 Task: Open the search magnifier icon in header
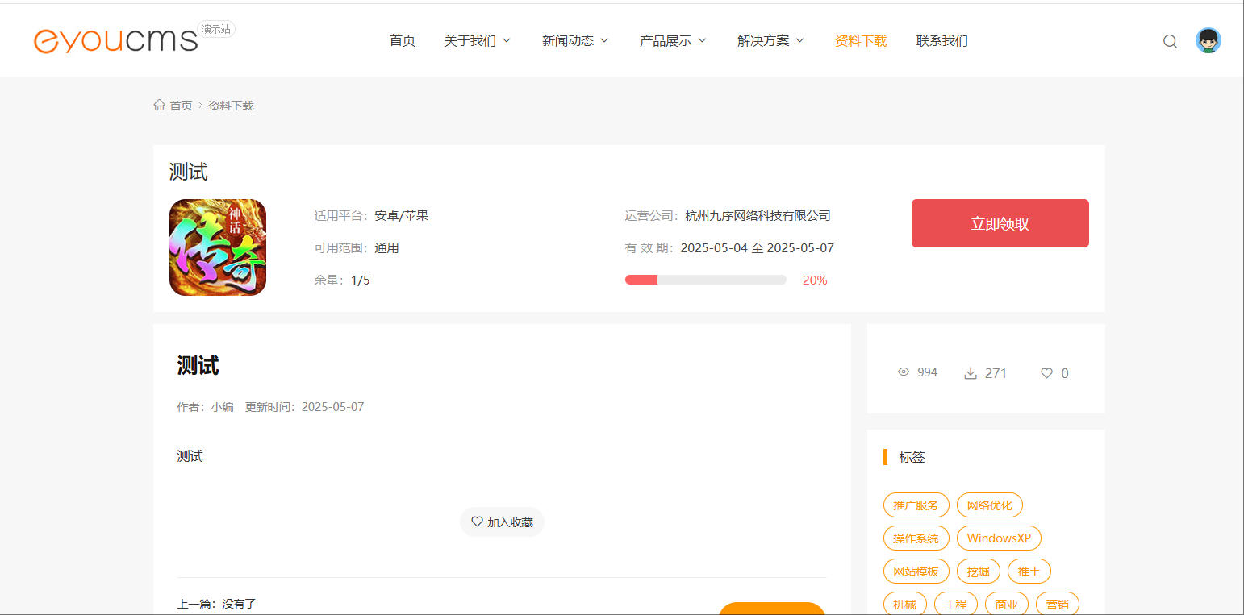1170,41
